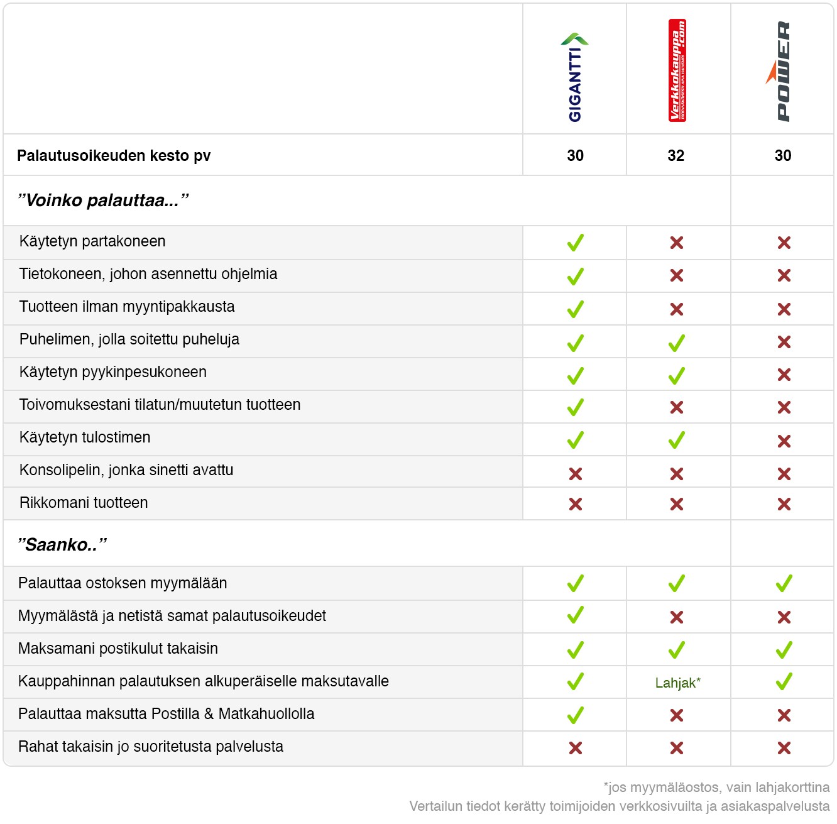The width and height of the screenshot is (837, 824).
Task: Click Power's cross for Rahat takaisin palvelusta
Action: click(784, 748)
